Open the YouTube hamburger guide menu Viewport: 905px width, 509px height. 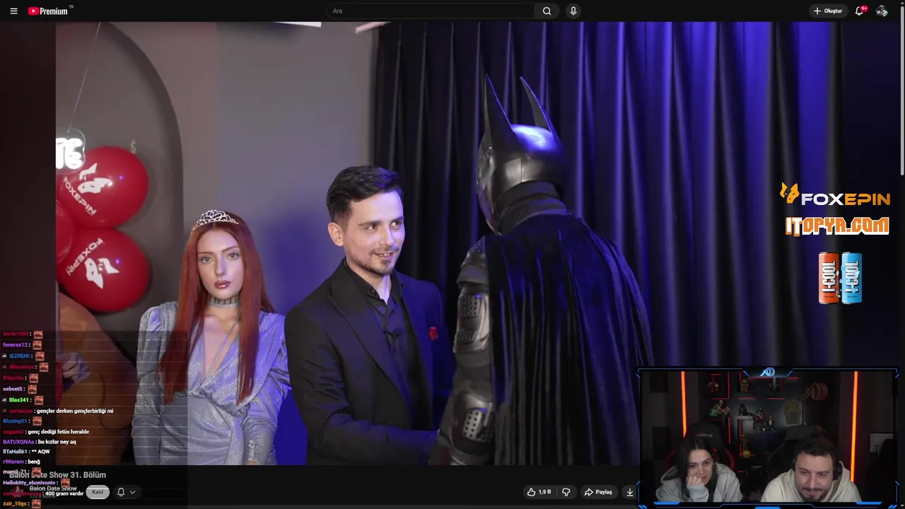[x=13, y=11]
